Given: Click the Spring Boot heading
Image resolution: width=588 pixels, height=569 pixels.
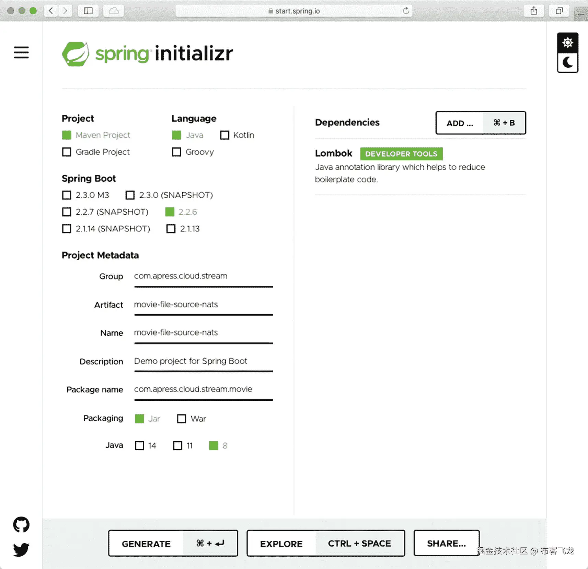Looking at the screenshot, I should [89, 179].
